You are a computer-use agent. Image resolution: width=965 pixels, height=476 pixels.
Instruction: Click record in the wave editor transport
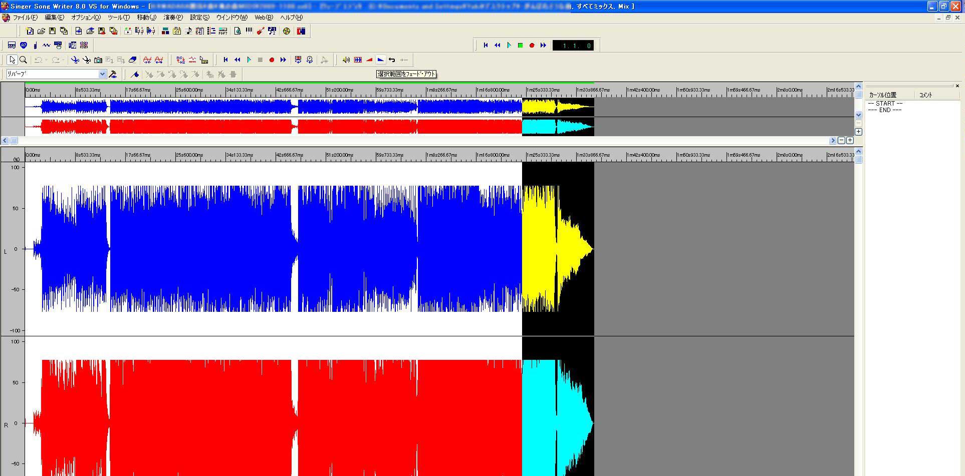(272, 60)
